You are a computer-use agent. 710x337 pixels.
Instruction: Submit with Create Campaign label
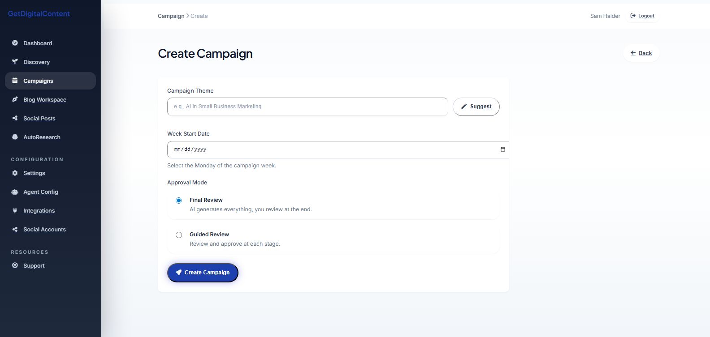point(207,272)
